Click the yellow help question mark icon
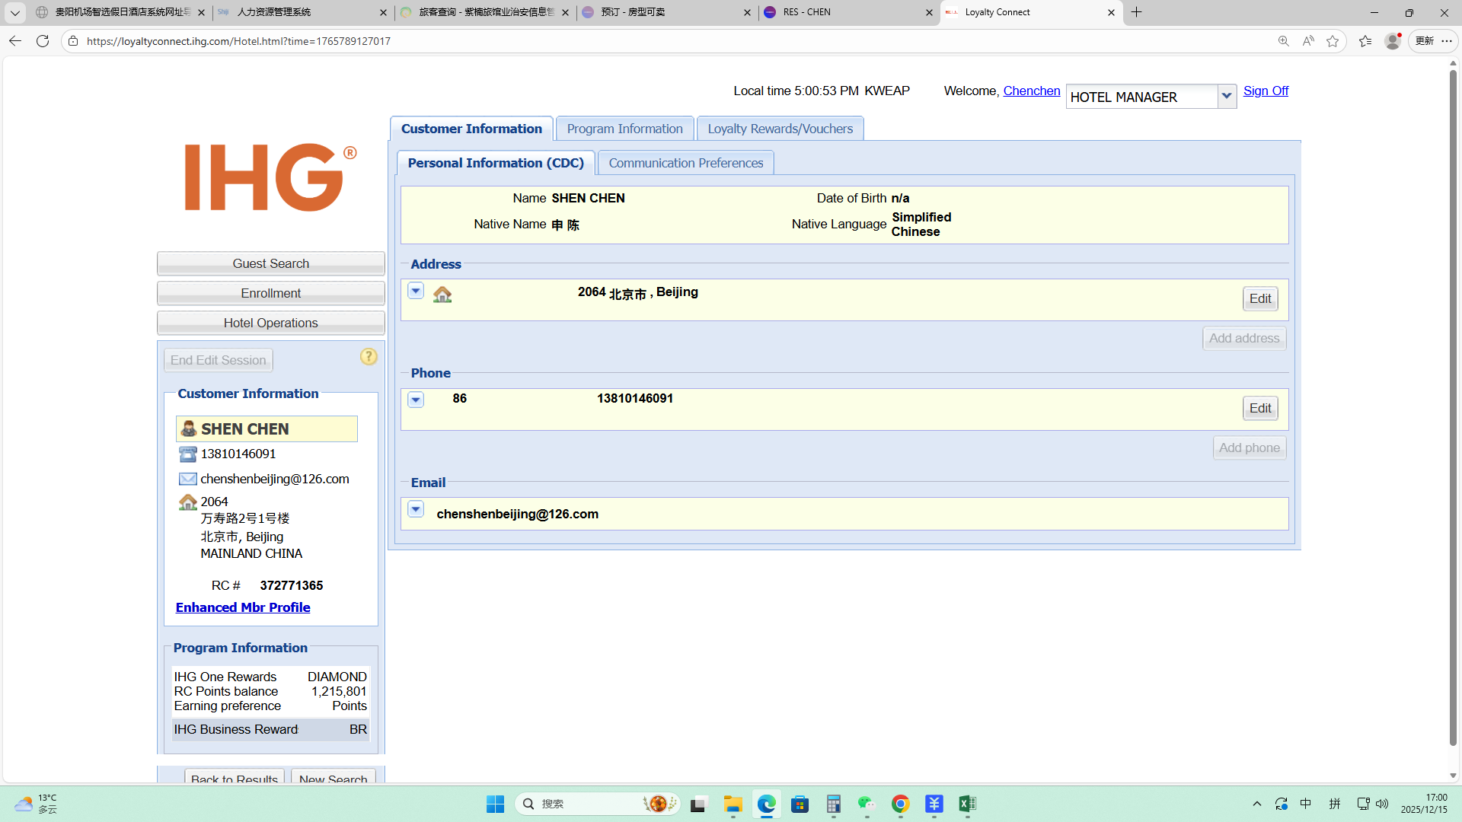This screenshot has width=1462, height=822. pos(369,357)
